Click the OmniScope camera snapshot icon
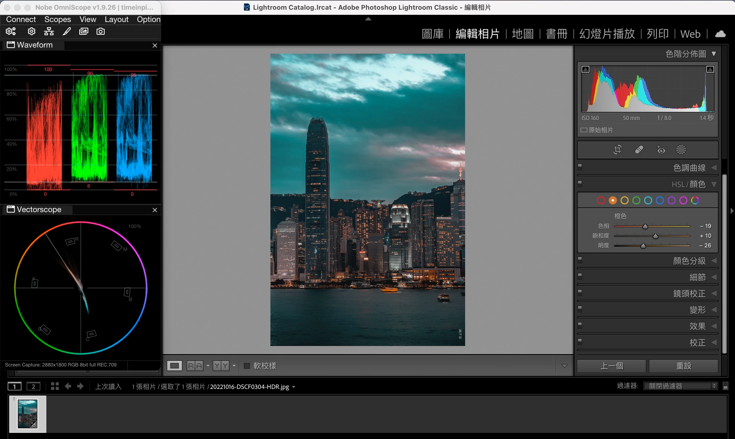This screenshot has height=439, width=735. click(x=100, y=31)
